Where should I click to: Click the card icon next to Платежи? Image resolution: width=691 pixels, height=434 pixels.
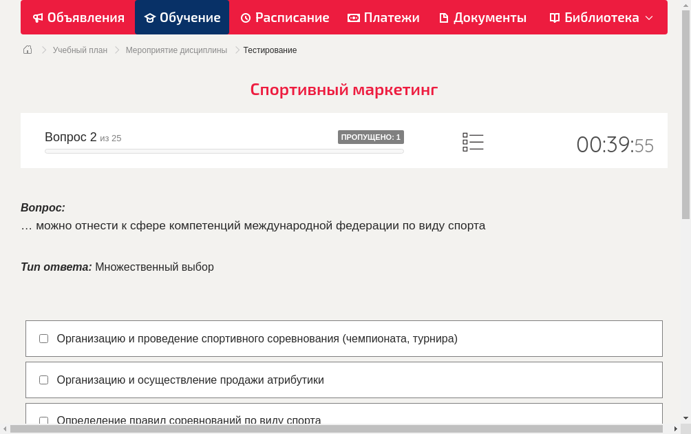(x=354, y=17)
